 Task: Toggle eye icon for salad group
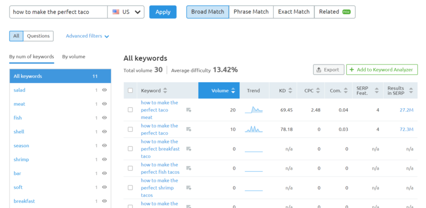pyautogui.click(x=104, y=90)
